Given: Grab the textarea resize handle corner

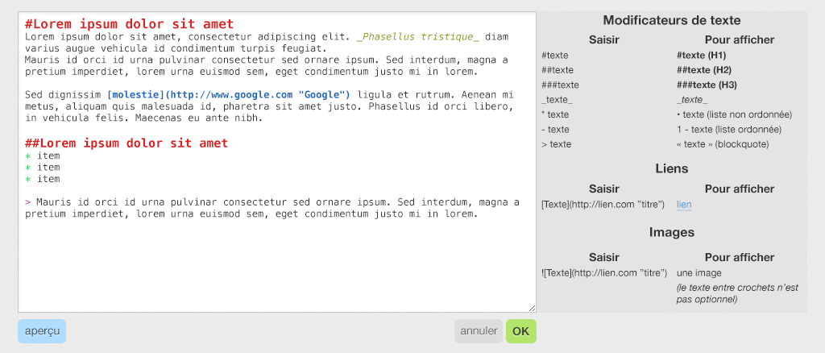Looking at the screenshot, I should coord(532,309).
